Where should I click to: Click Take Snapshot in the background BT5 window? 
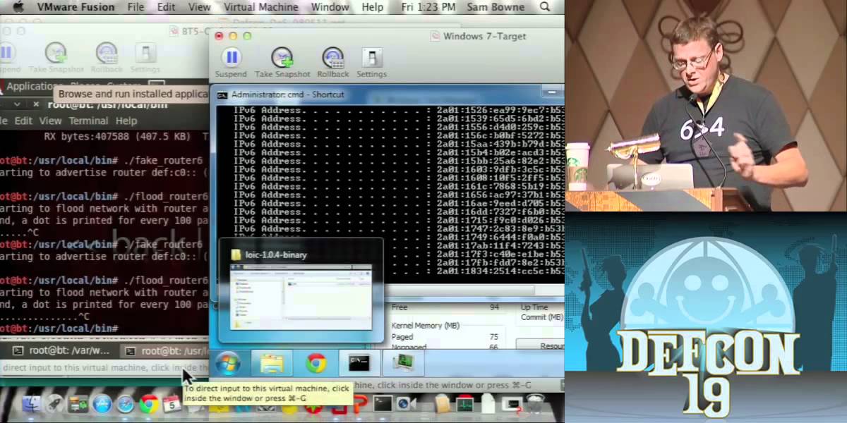[56, 58]
